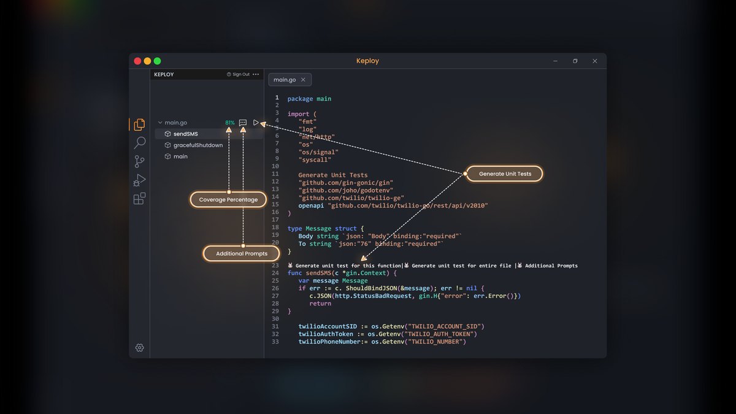This screenshot has width=736, height=414.
Task: Click the cube icon beside gracefulShutdown
Action: 167,145
